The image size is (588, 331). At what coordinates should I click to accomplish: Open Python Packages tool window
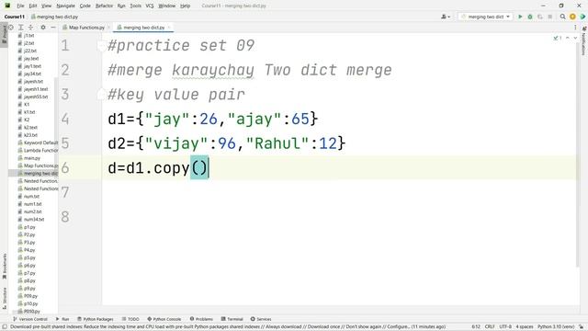pos(96,319)
